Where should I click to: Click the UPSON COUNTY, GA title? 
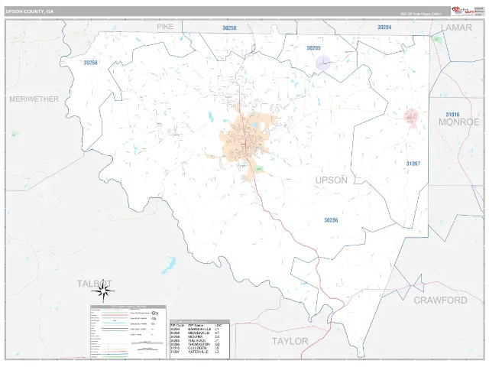[30, 11]
